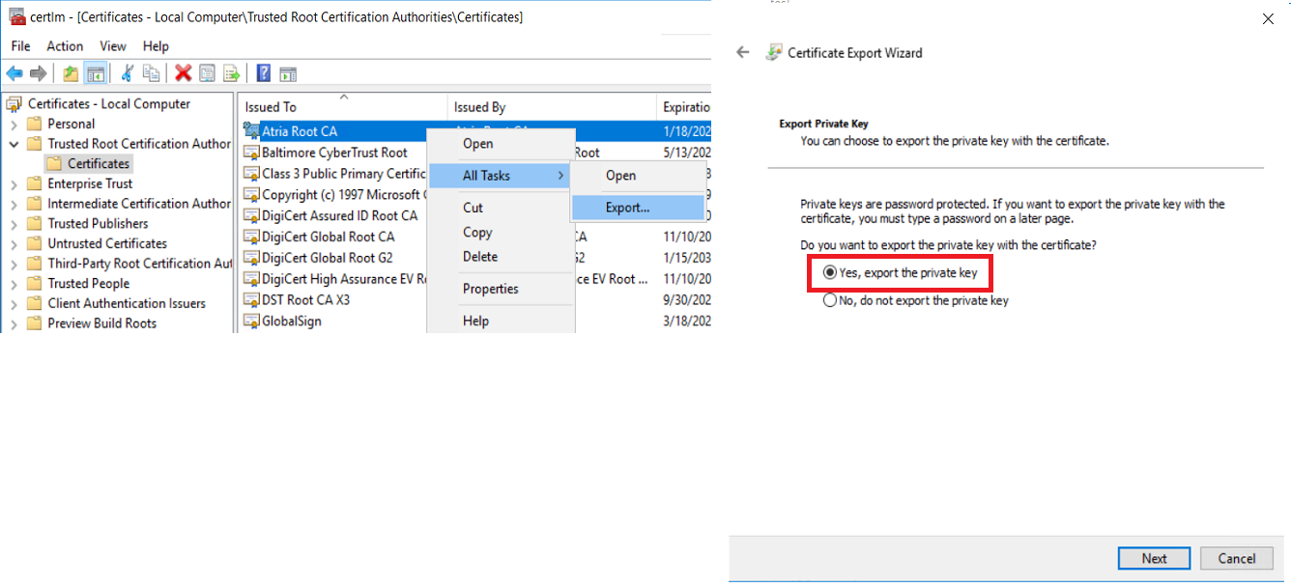Select the Trusted Publishers folder
The width and height of the screenshot is (1291, 587).
tap(98, 224)
